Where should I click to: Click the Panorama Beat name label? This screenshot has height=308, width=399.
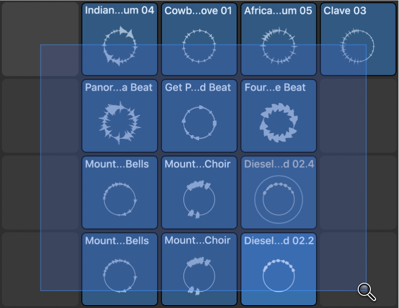119,87
